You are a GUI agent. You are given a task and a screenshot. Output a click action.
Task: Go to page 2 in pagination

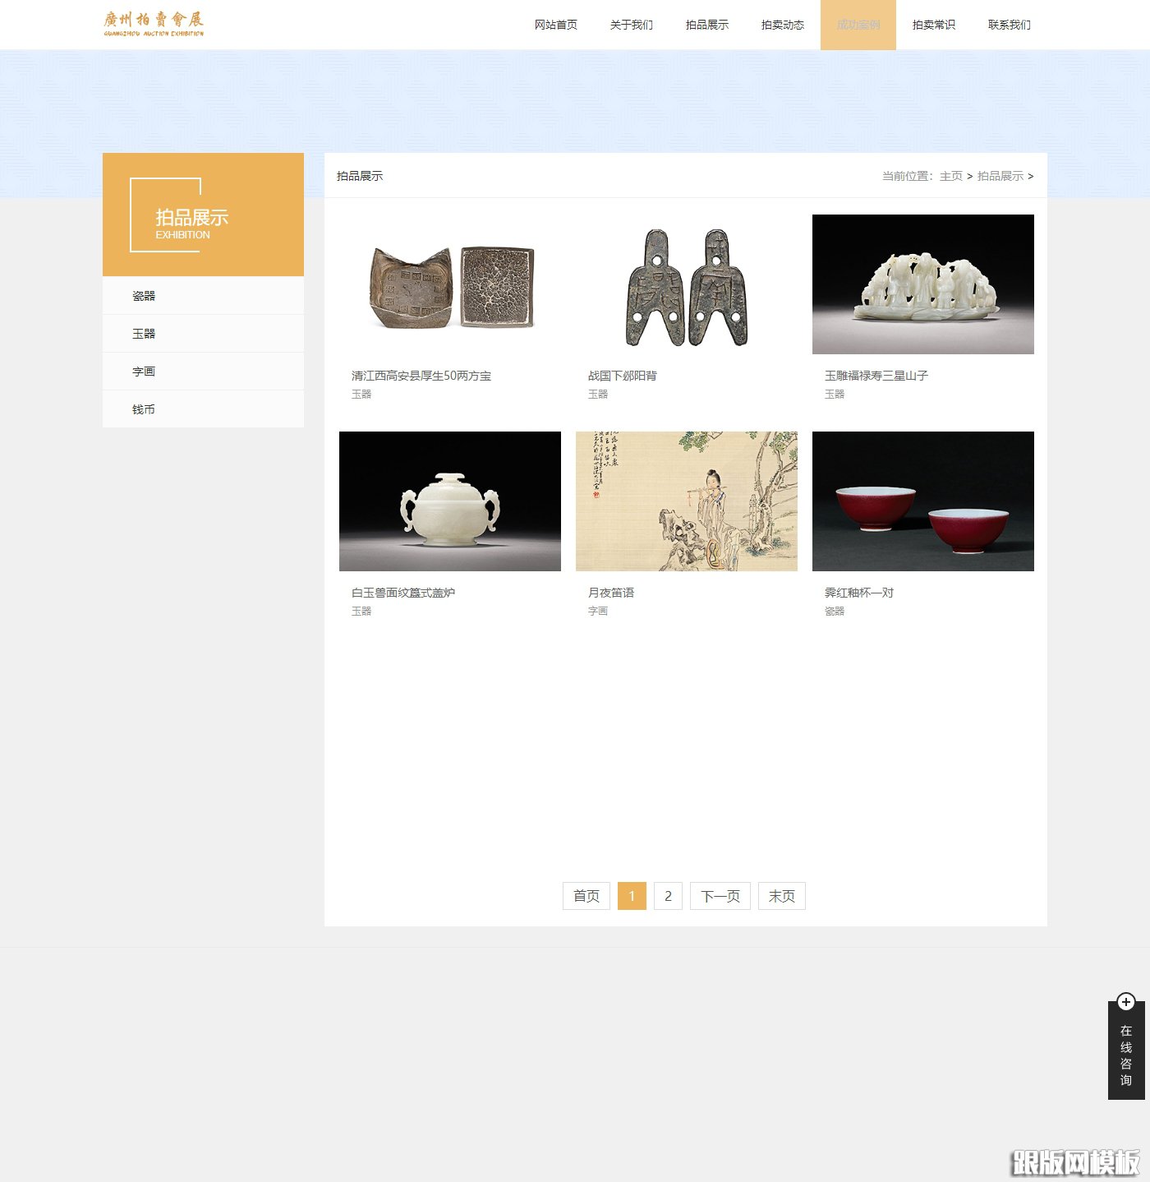coord(668,896)
